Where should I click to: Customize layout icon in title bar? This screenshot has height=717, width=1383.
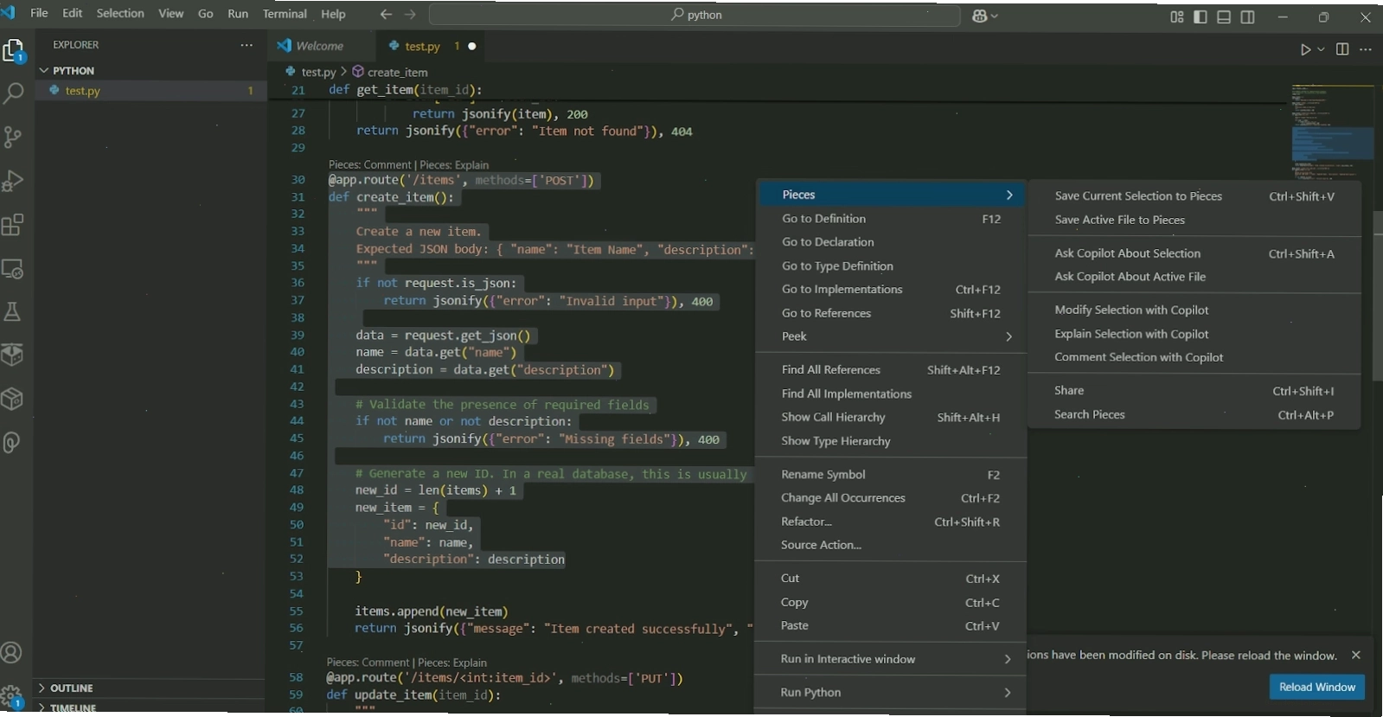[1177, 16]
